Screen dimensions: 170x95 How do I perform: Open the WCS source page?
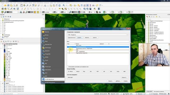(x=53, y=73)
